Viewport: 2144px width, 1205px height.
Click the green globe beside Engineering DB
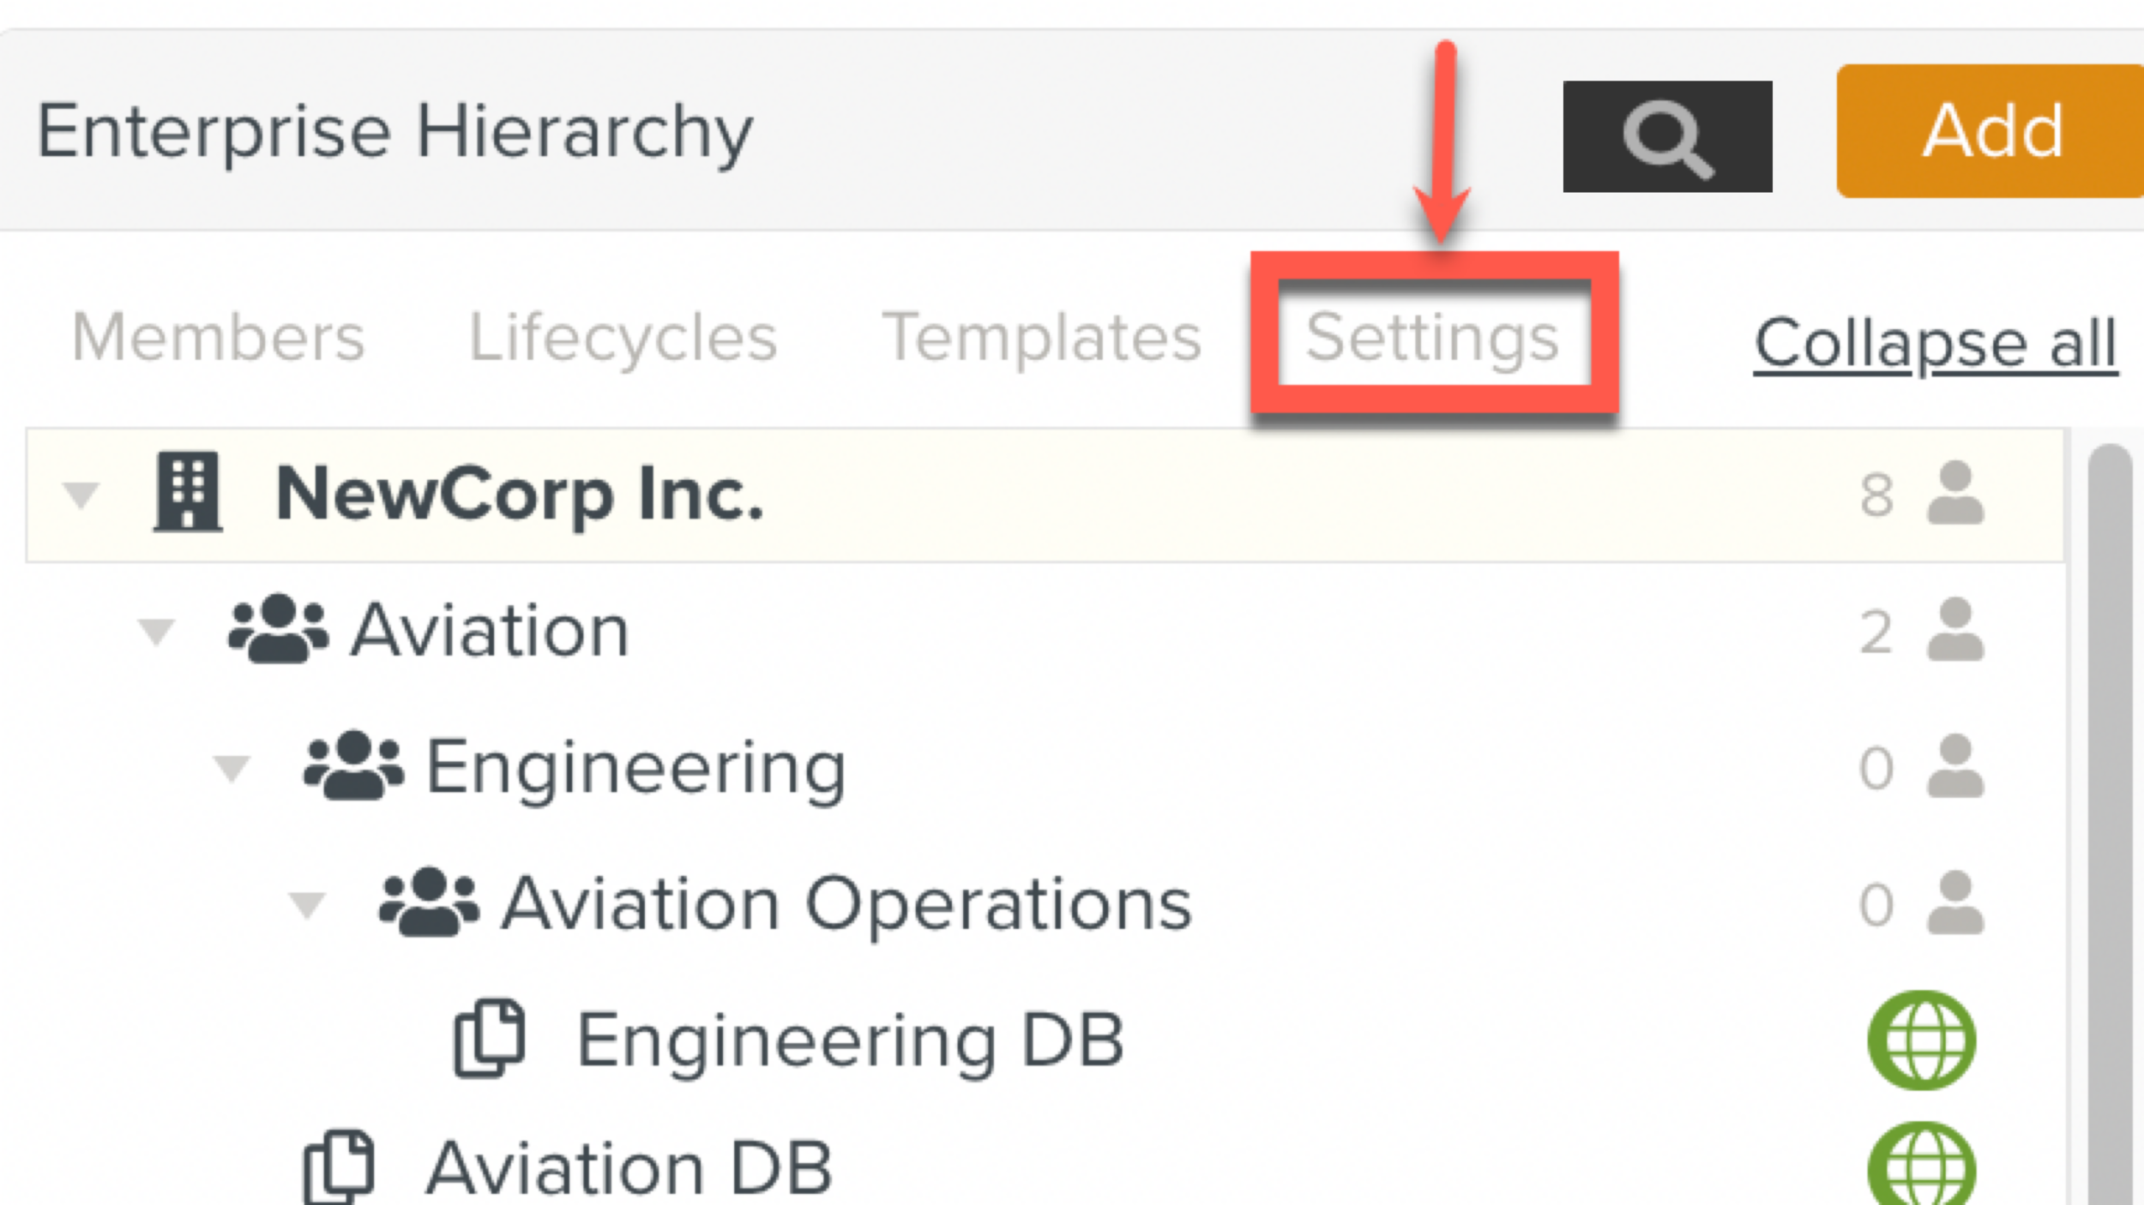pyautogui.click(x=1922, y=1040)
